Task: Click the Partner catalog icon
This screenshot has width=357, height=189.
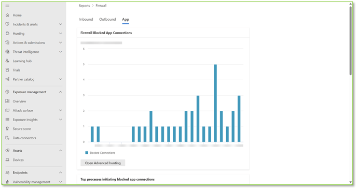Action: [7, 79]
